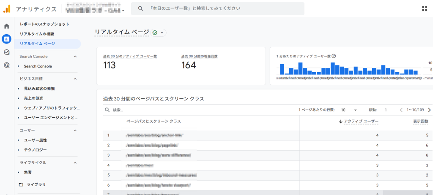Click the Home icon in left rail
The image size is (433, 195).
click(6, 26)
